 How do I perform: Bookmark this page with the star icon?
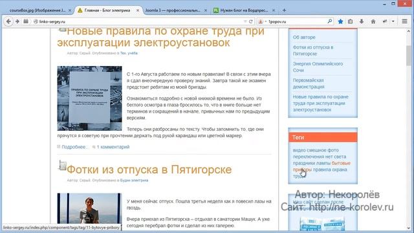[x=340, y=21]
